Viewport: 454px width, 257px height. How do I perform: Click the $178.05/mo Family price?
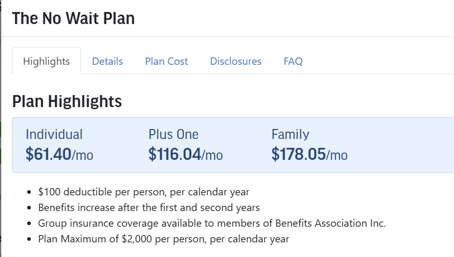coord(309,154)
